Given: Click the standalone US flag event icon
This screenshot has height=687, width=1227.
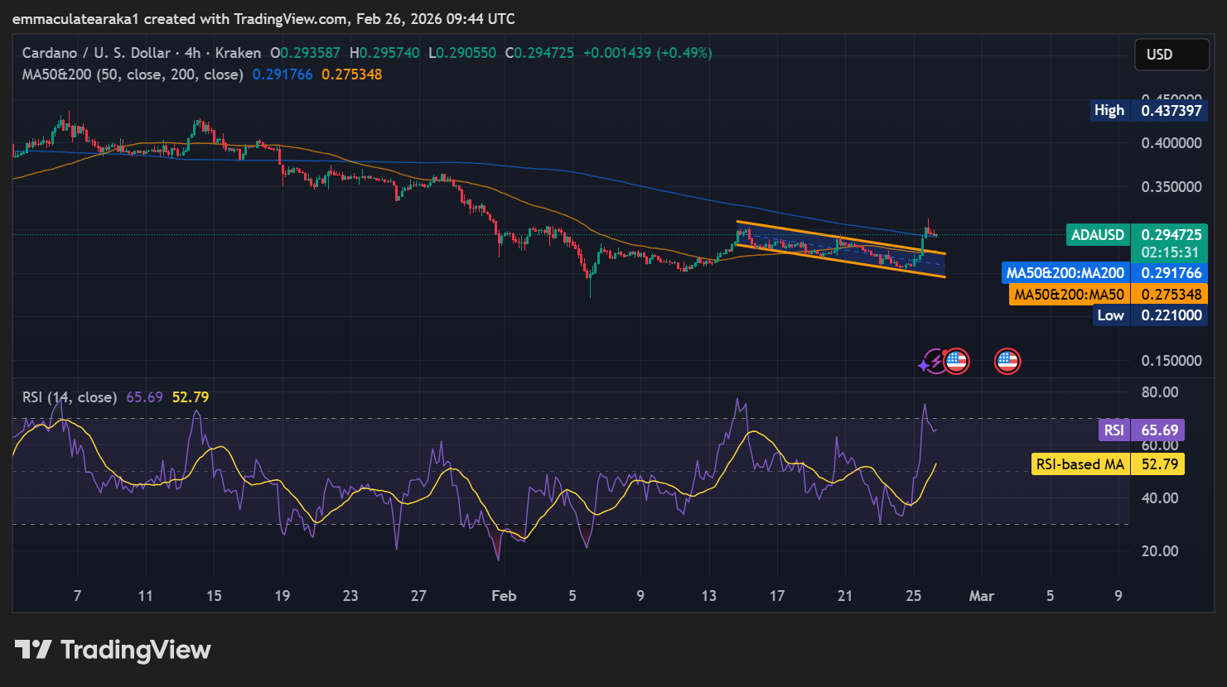Looking at the screenshot, I should (x=1007, y=361).
